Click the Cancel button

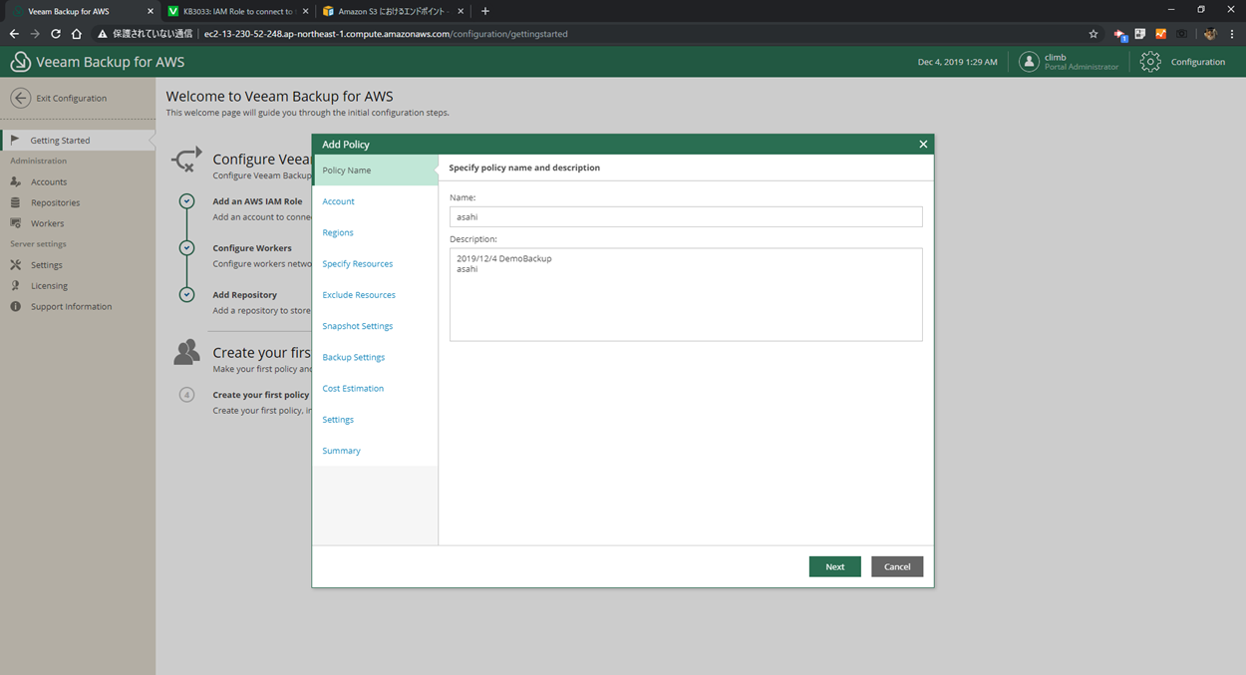[897, 566]
